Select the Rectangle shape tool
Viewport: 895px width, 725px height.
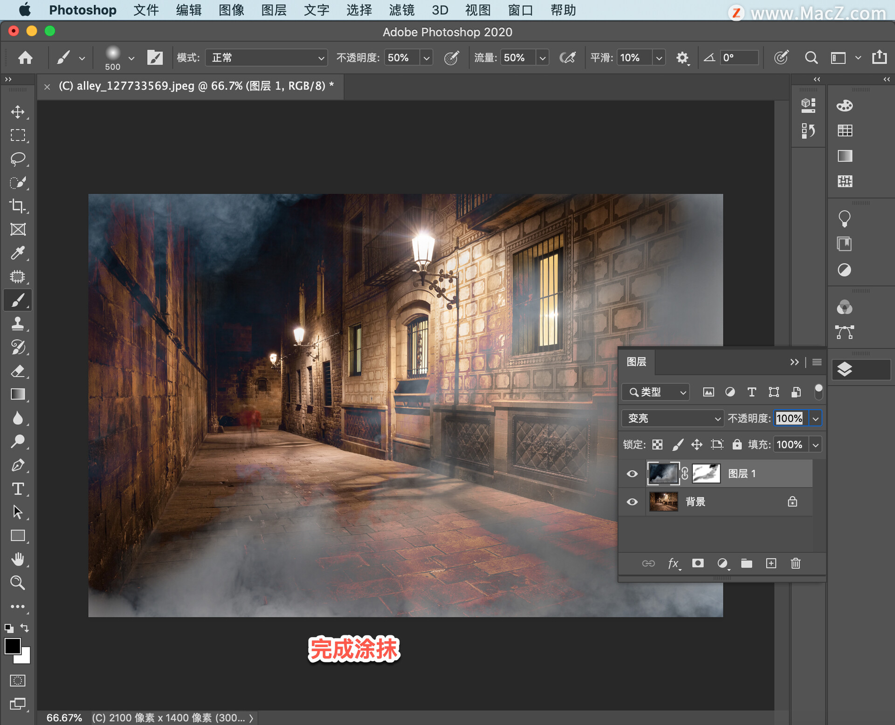pyautogui.click(x=18, y=536)
